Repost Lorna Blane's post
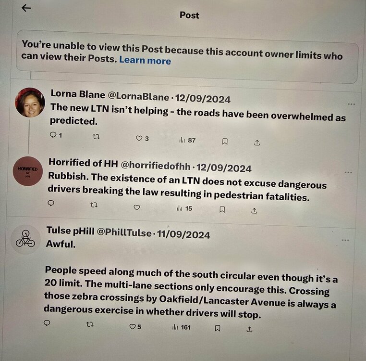 pyautogui.click(x=96, y=137)
